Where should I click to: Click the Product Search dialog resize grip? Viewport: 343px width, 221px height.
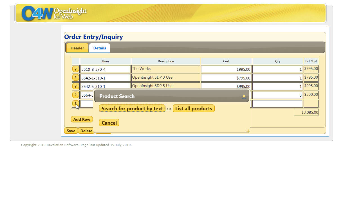tap(247, 130)
